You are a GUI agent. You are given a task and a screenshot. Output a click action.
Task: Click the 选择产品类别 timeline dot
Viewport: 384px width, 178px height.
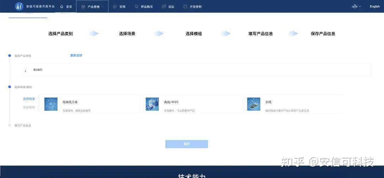[10, 56]
